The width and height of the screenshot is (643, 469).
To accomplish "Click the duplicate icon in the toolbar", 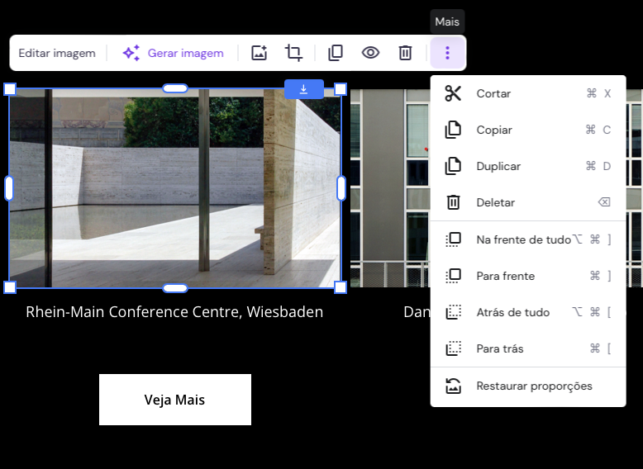I will (336, 53).
